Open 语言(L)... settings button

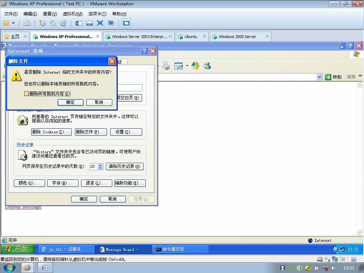coord(96,183)
